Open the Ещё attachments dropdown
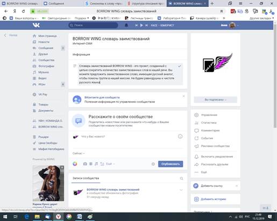 [x=110, y=164]
